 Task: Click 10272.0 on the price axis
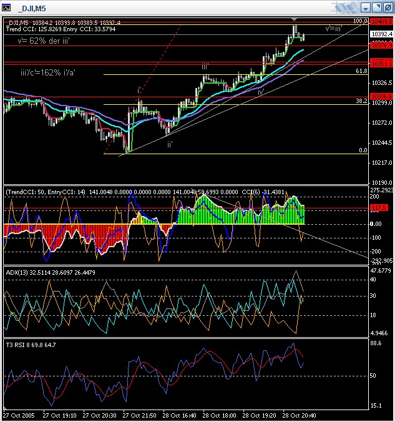(x=382, y=123)
